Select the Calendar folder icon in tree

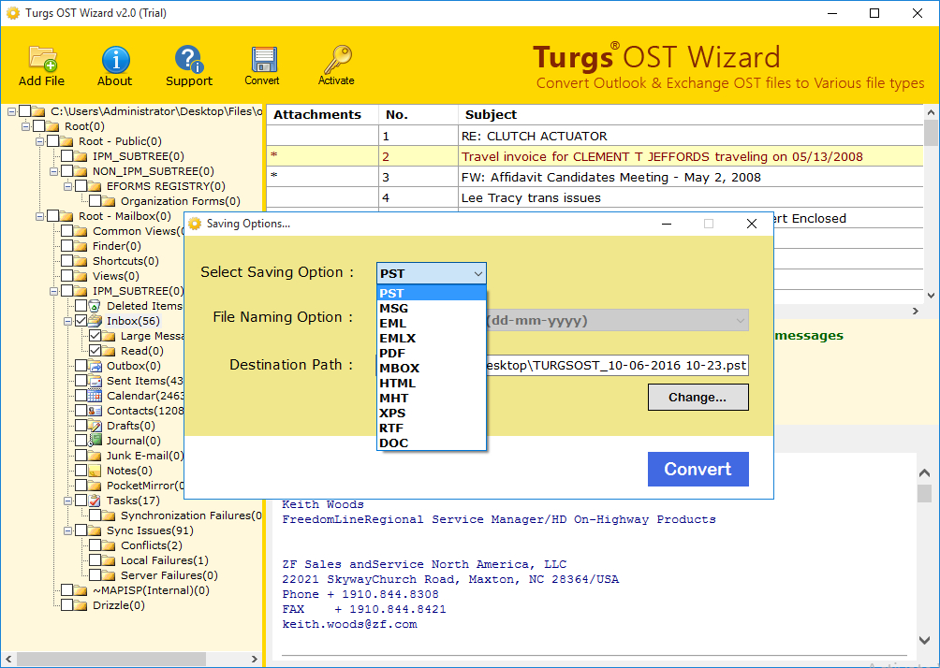pyautogui.click(x=95, y=396)
